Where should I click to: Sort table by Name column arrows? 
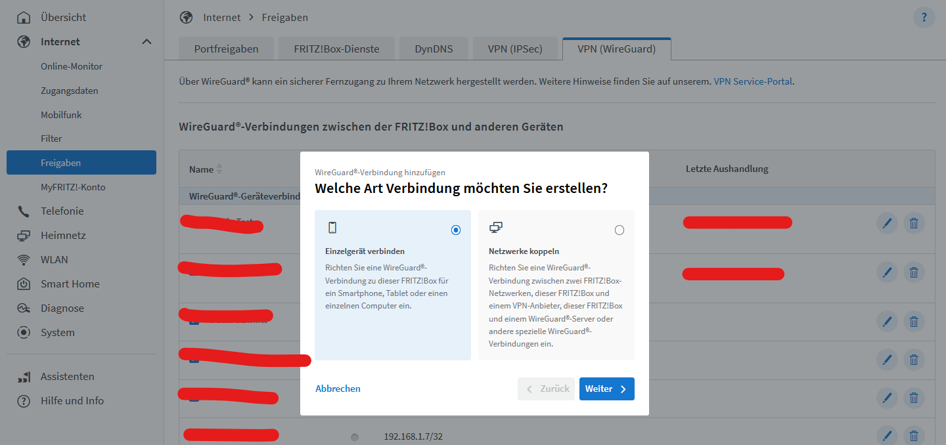[219, 169]
